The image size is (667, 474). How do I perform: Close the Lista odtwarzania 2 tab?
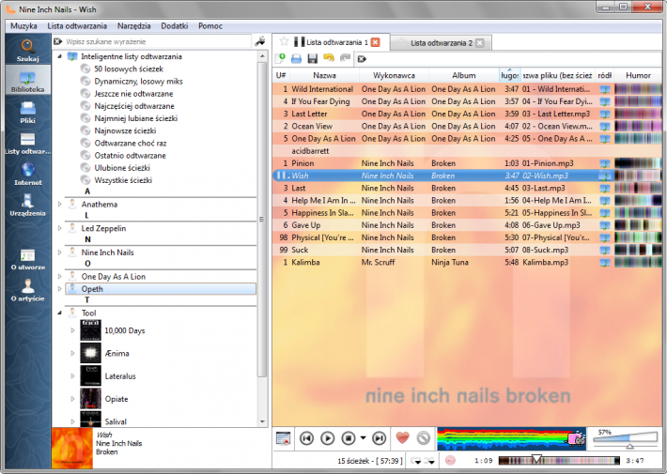479,43
